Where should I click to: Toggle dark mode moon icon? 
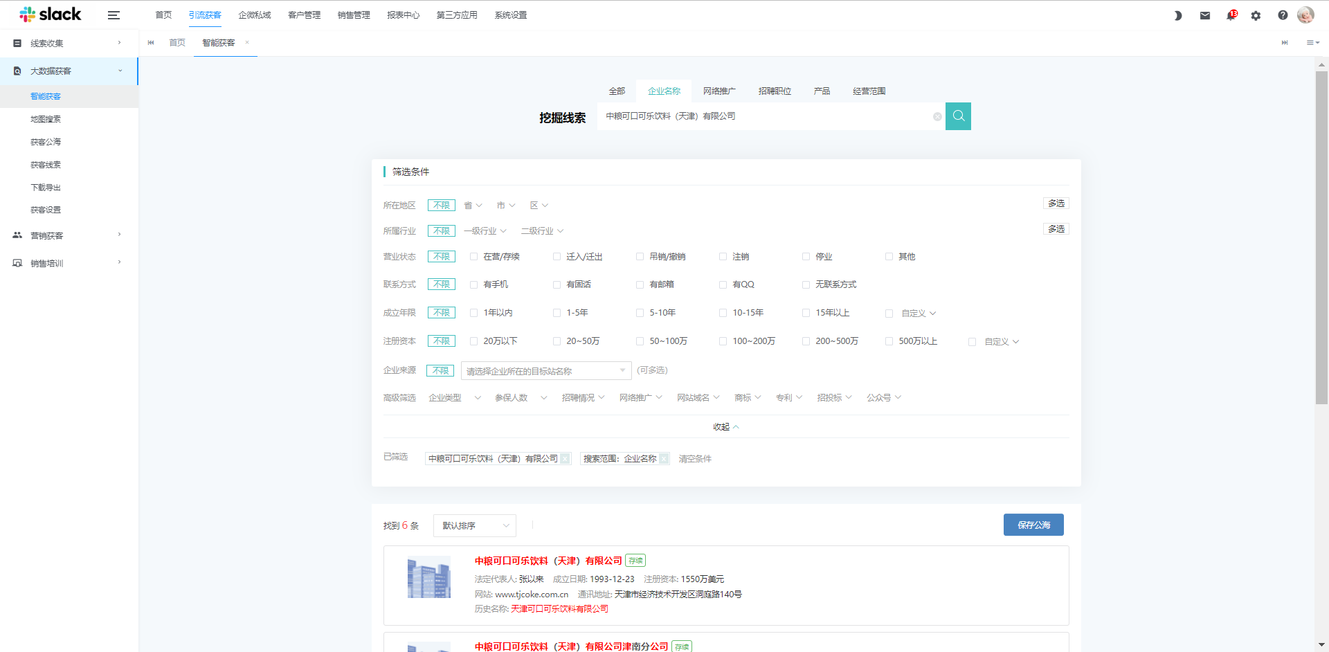(x=1177, y=15)
